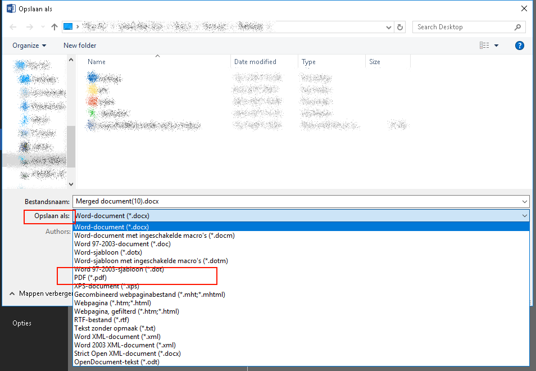Click the Up folder arrow icon
536x371 pixels.
pyautogui.click(x=54, y=27)
